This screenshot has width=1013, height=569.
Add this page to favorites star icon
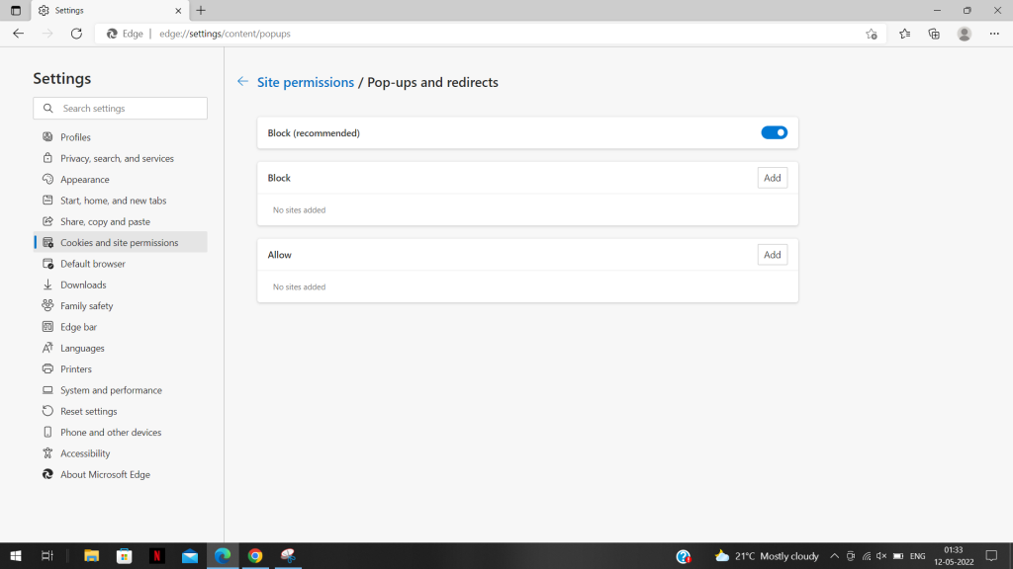coord(871,34)
